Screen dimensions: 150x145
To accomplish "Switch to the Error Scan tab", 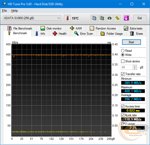I will coord(84,33).
